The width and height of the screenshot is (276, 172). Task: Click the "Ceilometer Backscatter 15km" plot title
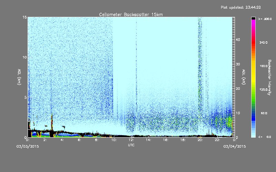131,14
